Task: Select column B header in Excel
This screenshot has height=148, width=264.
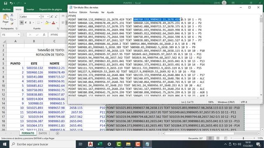Action: pos(34,41)
